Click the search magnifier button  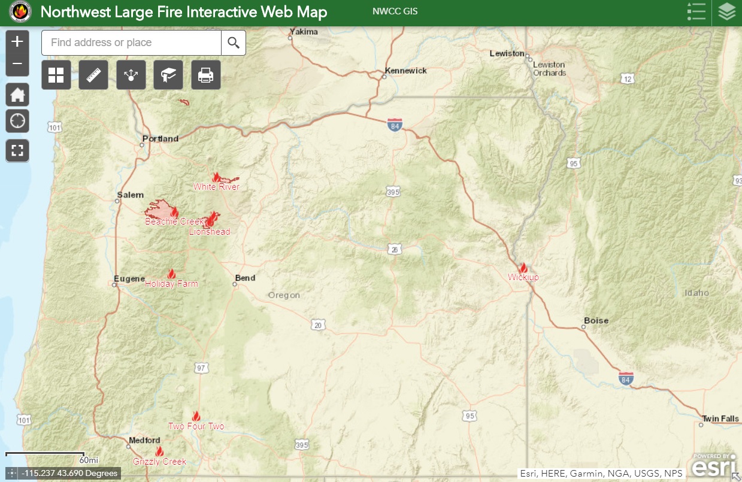point(234,43)
